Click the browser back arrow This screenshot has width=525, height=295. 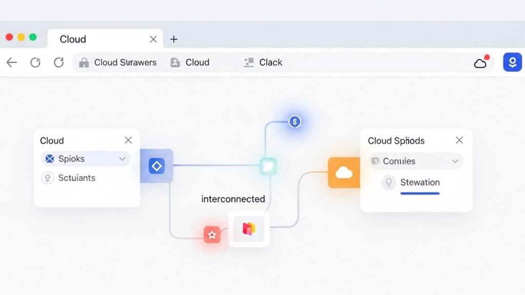pyautogui.click(x=12, y=62)
